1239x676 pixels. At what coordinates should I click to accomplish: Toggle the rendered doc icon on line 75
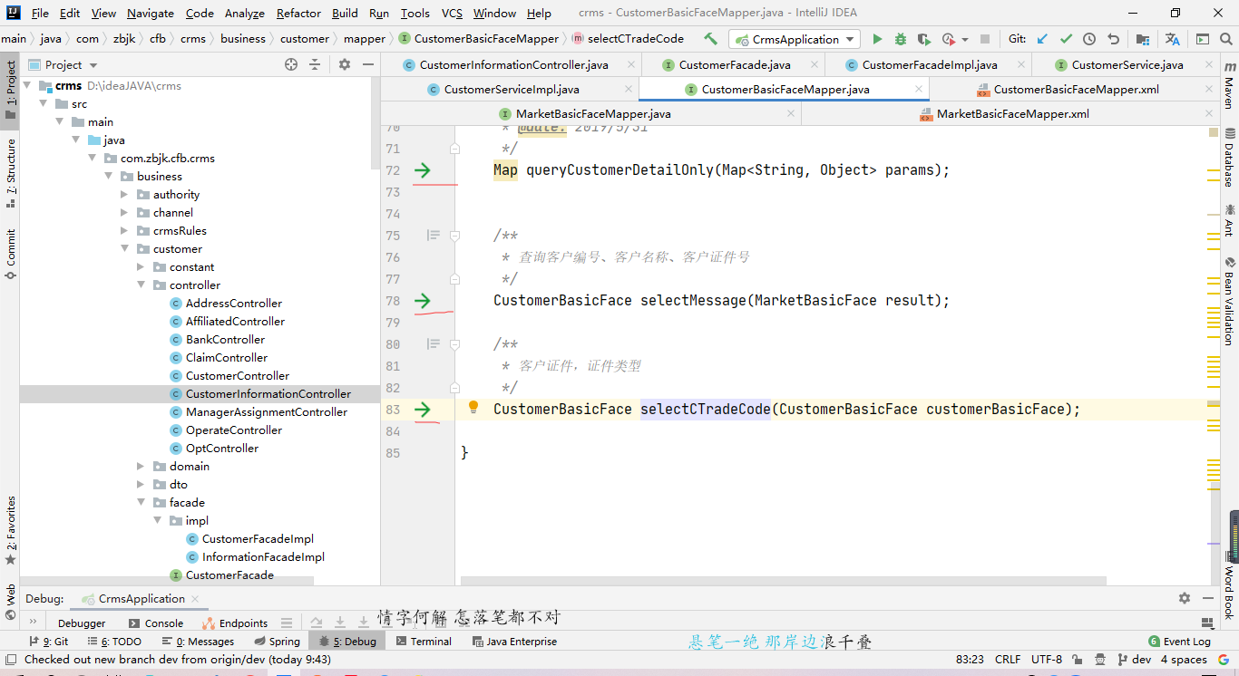[434, 236]
